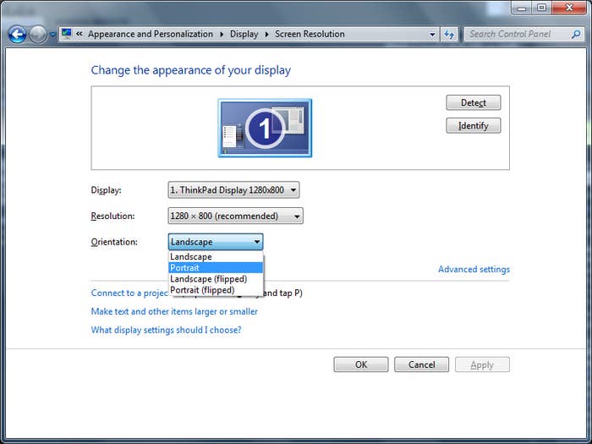Open the address bar history dropdown
592x444 pixels.
pos(432,35)
